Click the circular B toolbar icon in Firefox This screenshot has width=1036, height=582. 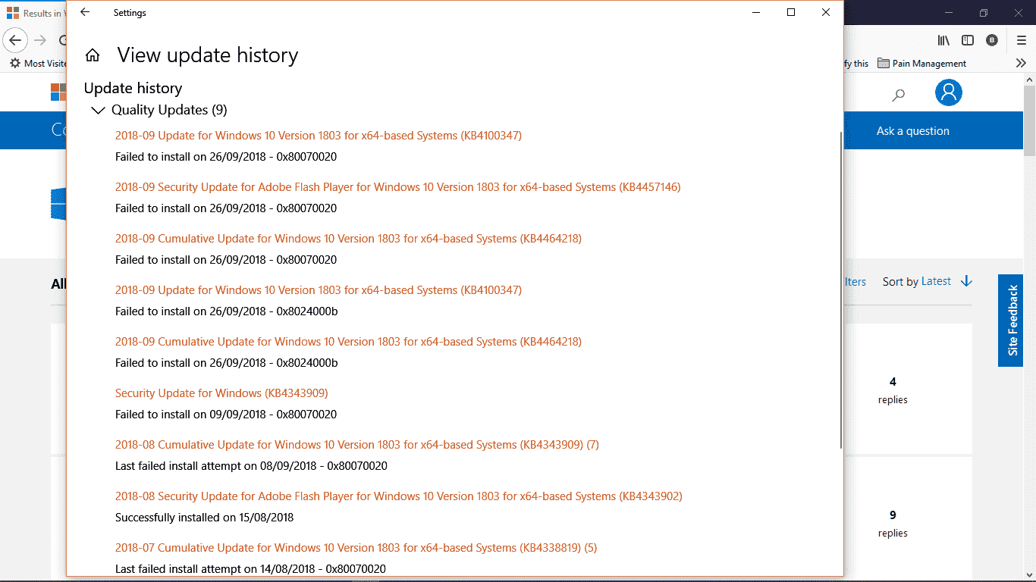coord(992,40)
